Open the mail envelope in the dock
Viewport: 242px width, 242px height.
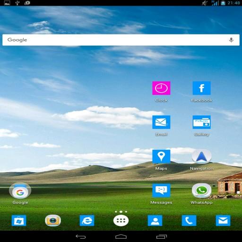click(223, 220)
